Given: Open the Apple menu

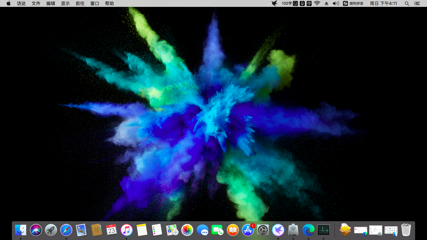Looking at the screenshot, I should pyautogui.click(x=8, y=3).
